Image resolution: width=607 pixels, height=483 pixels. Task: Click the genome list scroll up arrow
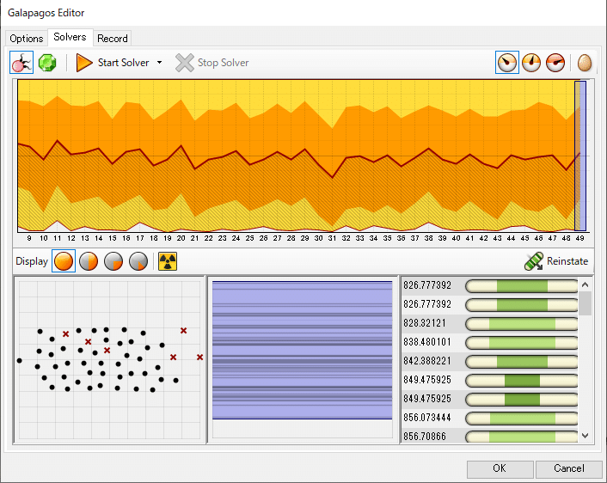point(586,284)
